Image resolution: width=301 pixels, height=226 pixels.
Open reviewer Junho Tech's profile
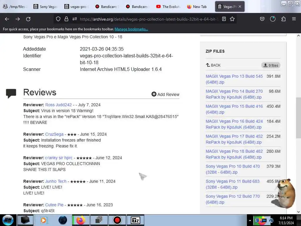[56, 181]
